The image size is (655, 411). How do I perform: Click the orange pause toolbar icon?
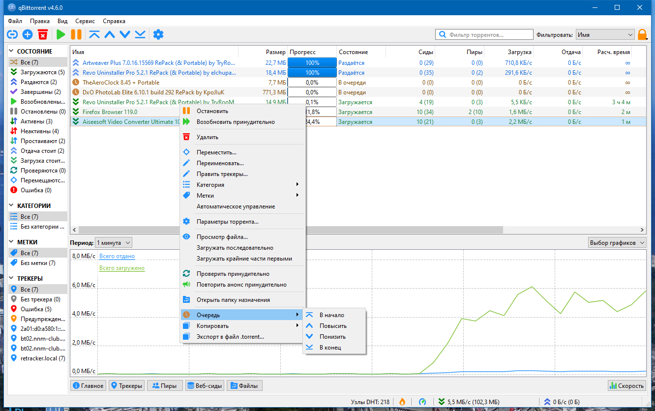pyautogui.click(x=76, y=34)
